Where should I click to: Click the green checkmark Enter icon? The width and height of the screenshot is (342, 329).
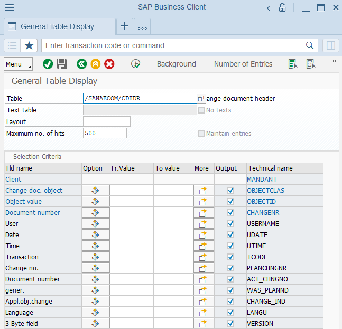pyautogui.click(x=48, y=64)
